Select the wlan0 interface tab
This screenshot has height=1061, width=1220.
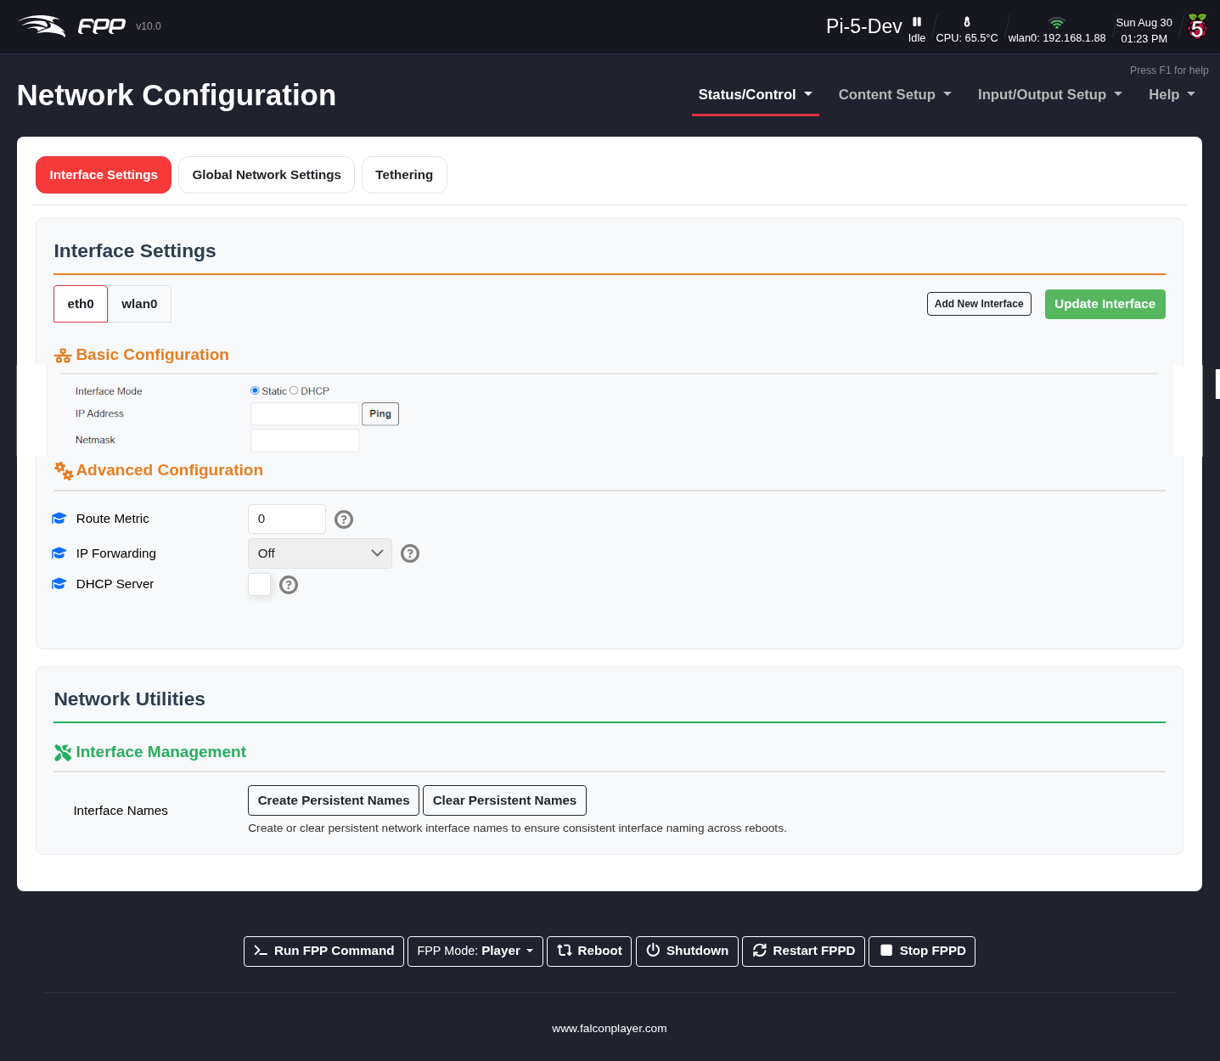[139, 304]
